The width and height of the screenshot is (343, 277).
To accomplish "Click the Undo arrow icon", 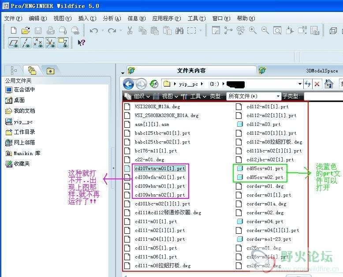I will pos(94,30).
